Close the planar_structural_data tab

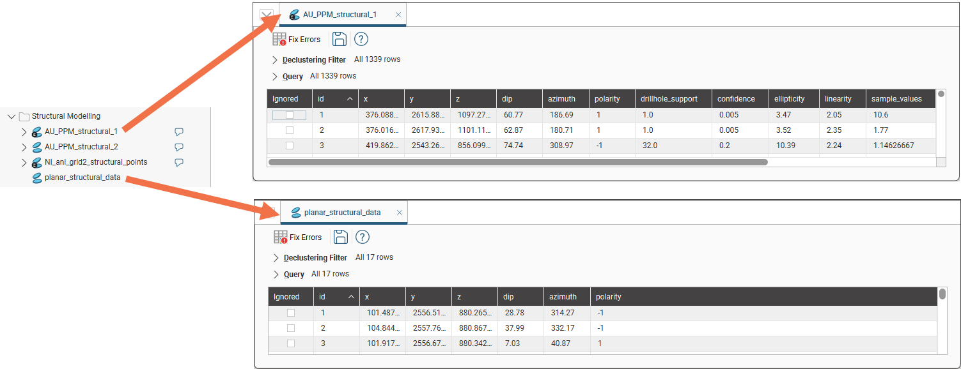[399, 213]
